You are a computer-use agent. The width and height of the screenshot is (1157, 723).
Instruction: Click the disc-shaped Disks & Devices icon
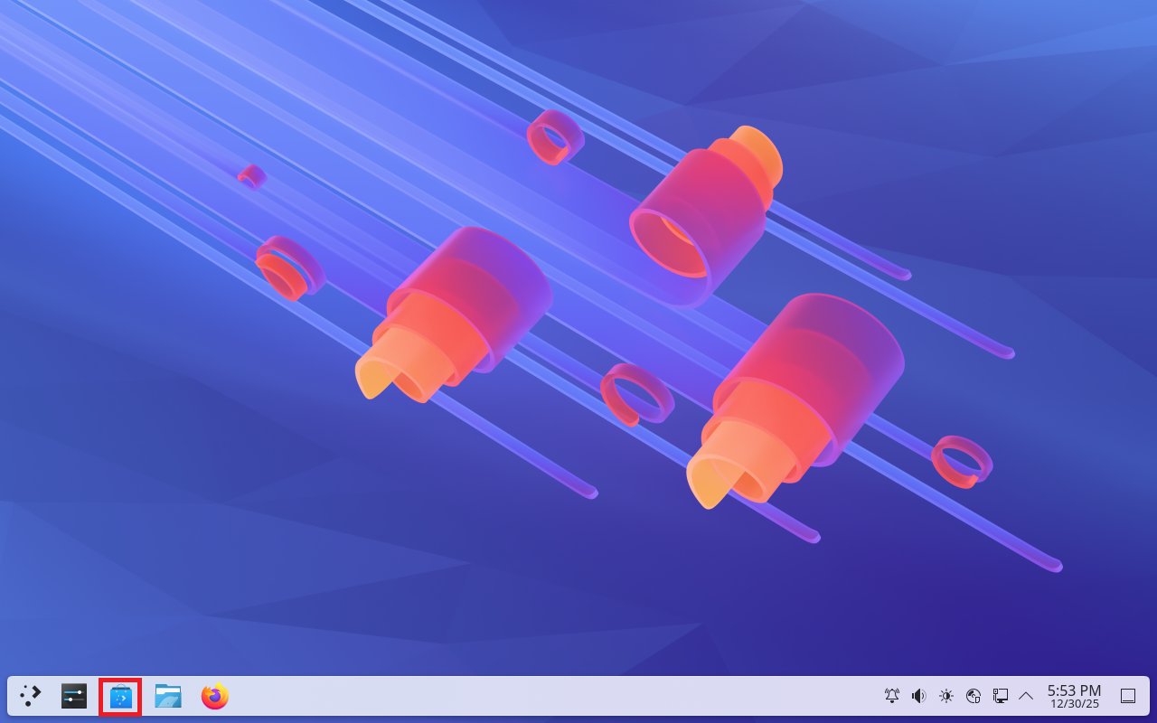tap(974, 696)
